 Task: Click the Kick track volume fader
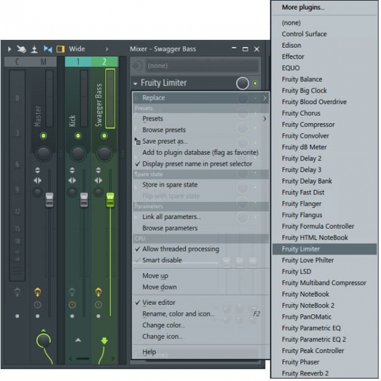click(x=84, y=200)
